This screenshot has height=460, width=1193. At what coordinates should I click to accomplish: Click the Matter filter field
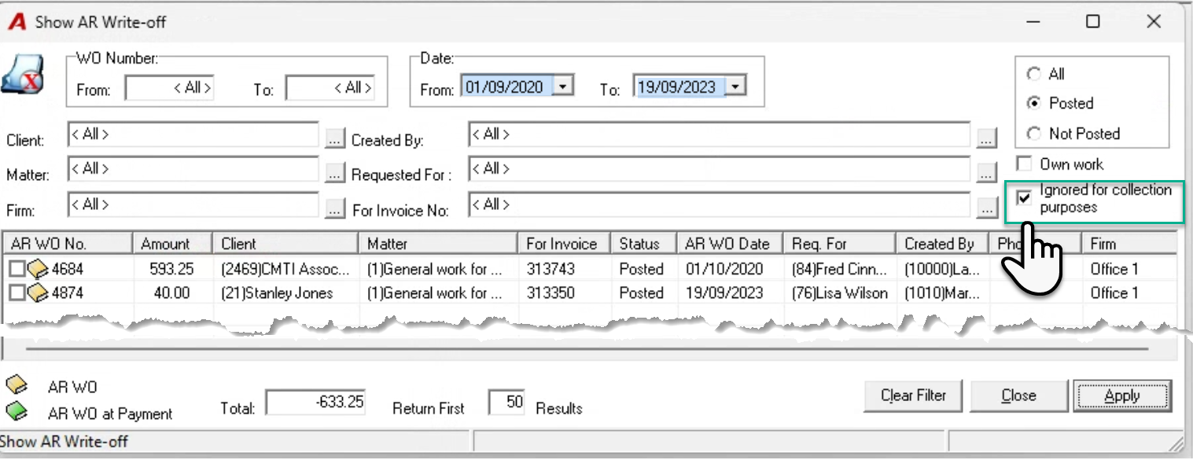tap(193, 169)
